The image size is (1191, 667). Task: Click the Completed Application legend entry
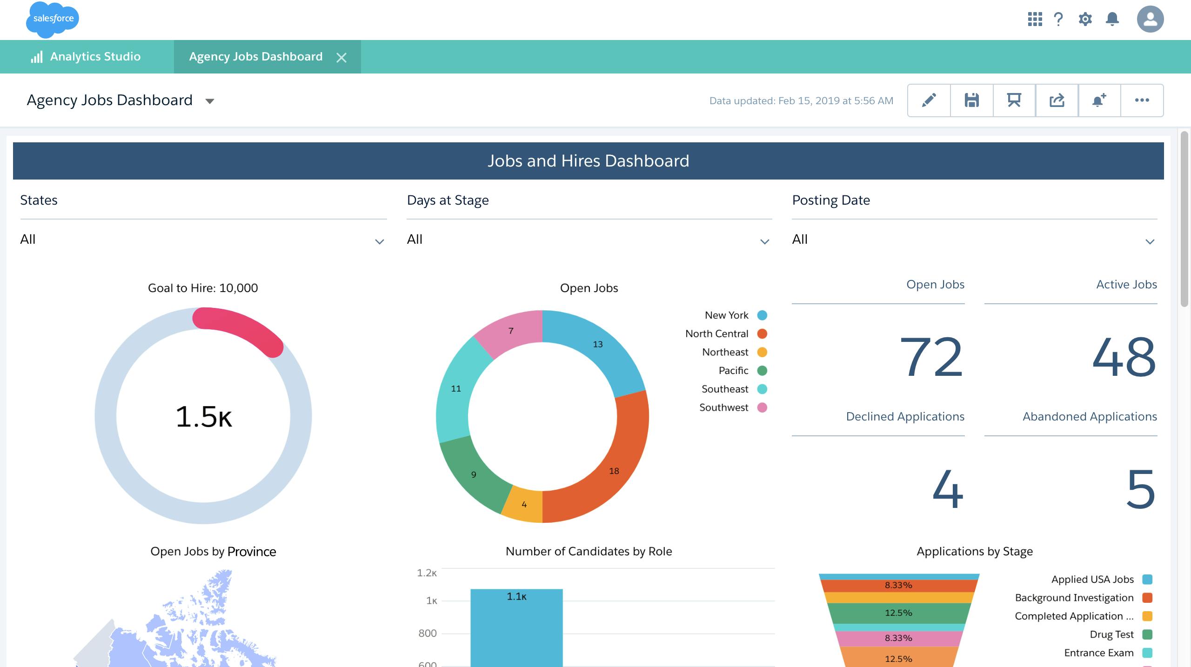pyautogui.click(x=1084, y=616)
